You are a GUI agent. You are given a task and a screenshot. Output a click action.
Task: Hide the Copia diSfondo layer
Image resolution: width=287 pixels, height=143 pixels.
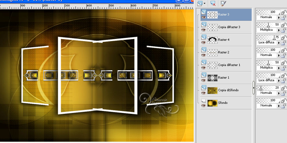(x=203, y=93)
